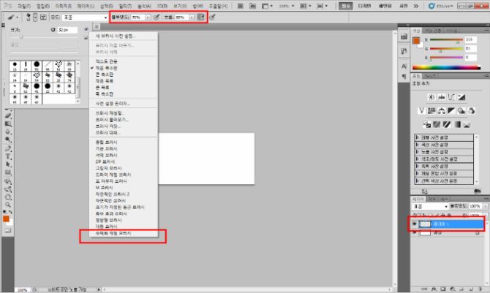Viewport: 490px width, 293px height.
Task: Add a Threshold adjustment icon
Action: [x=447, y=124]
